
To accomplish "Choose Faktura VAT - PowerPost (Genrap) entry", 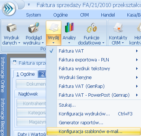I will coord(94,95).
